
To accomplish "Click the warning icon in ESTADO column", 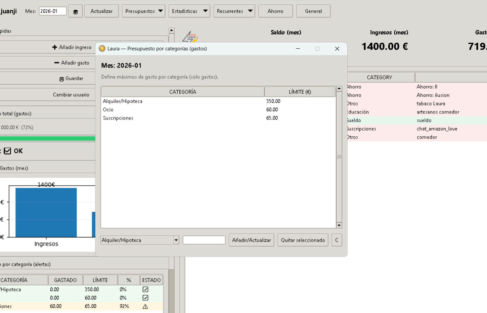I will pos(145,306).
